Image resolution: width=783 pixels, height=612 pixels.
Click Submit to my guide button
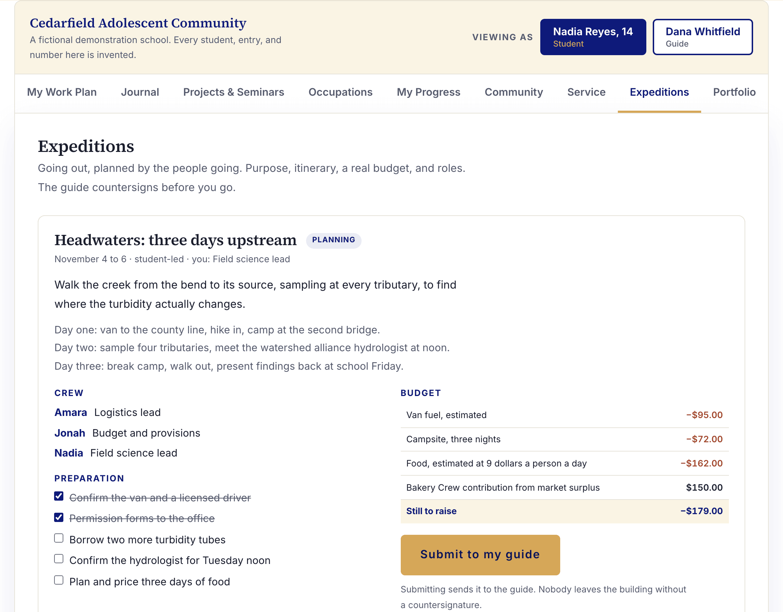[x=480, y=555]
